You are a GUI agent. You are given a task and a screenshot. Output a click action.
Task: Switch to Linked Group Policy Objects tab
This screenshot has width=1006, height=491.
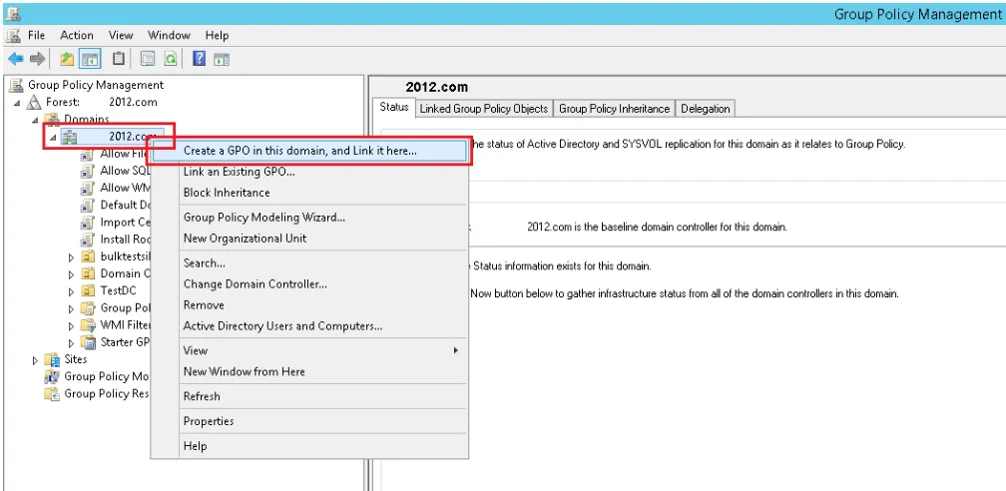(x=484, y=109)
